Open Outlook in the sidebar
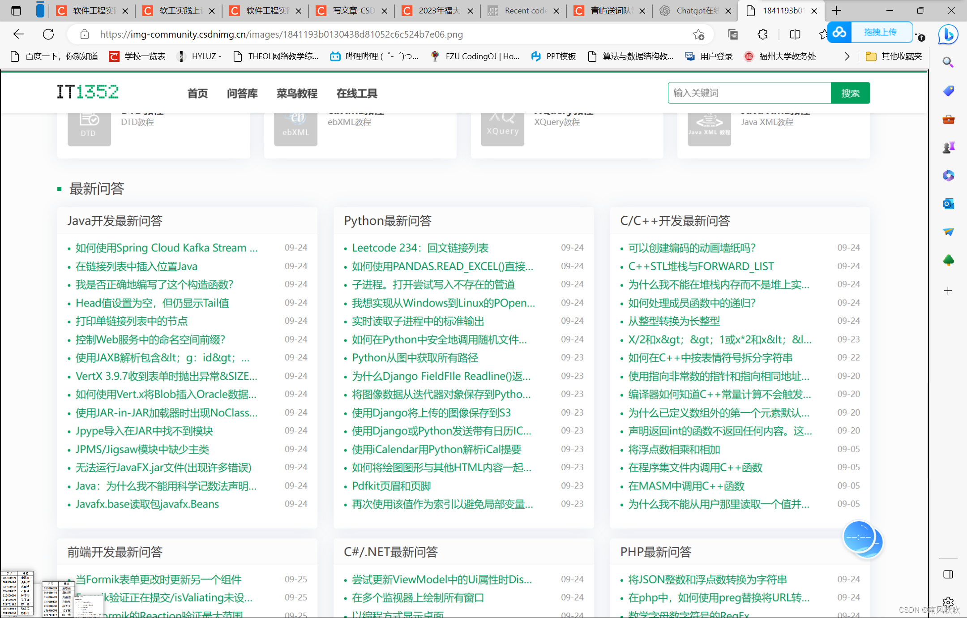Screen dimensions: 967x618 [x=948, y=204]
